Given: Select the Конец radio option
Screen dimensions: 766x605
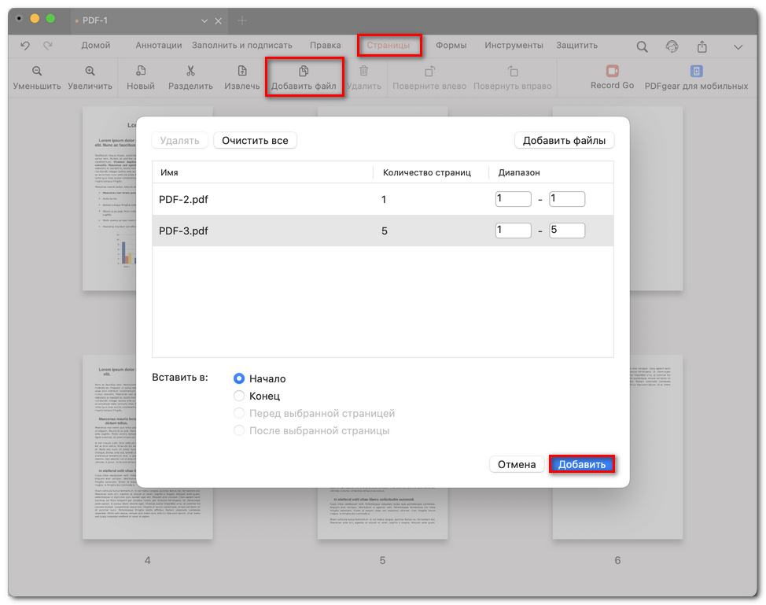Looking at the screenshot, I should (239, 396).
